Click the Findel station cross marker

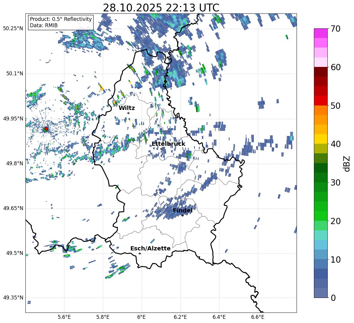tap(183, 215)
